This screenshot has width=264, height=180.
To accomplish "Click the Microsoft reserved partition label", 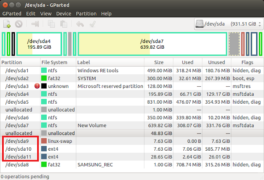I will tap(110, 86).
